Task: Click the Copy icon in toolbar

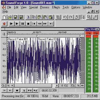Action: click(34, 17)
